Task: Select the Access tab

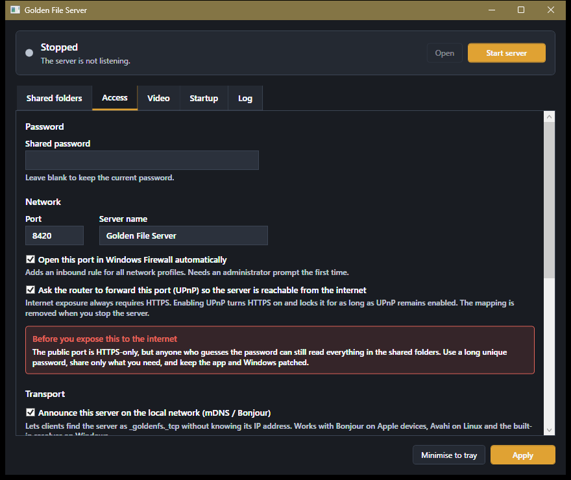Action: [x=115, y=98]
